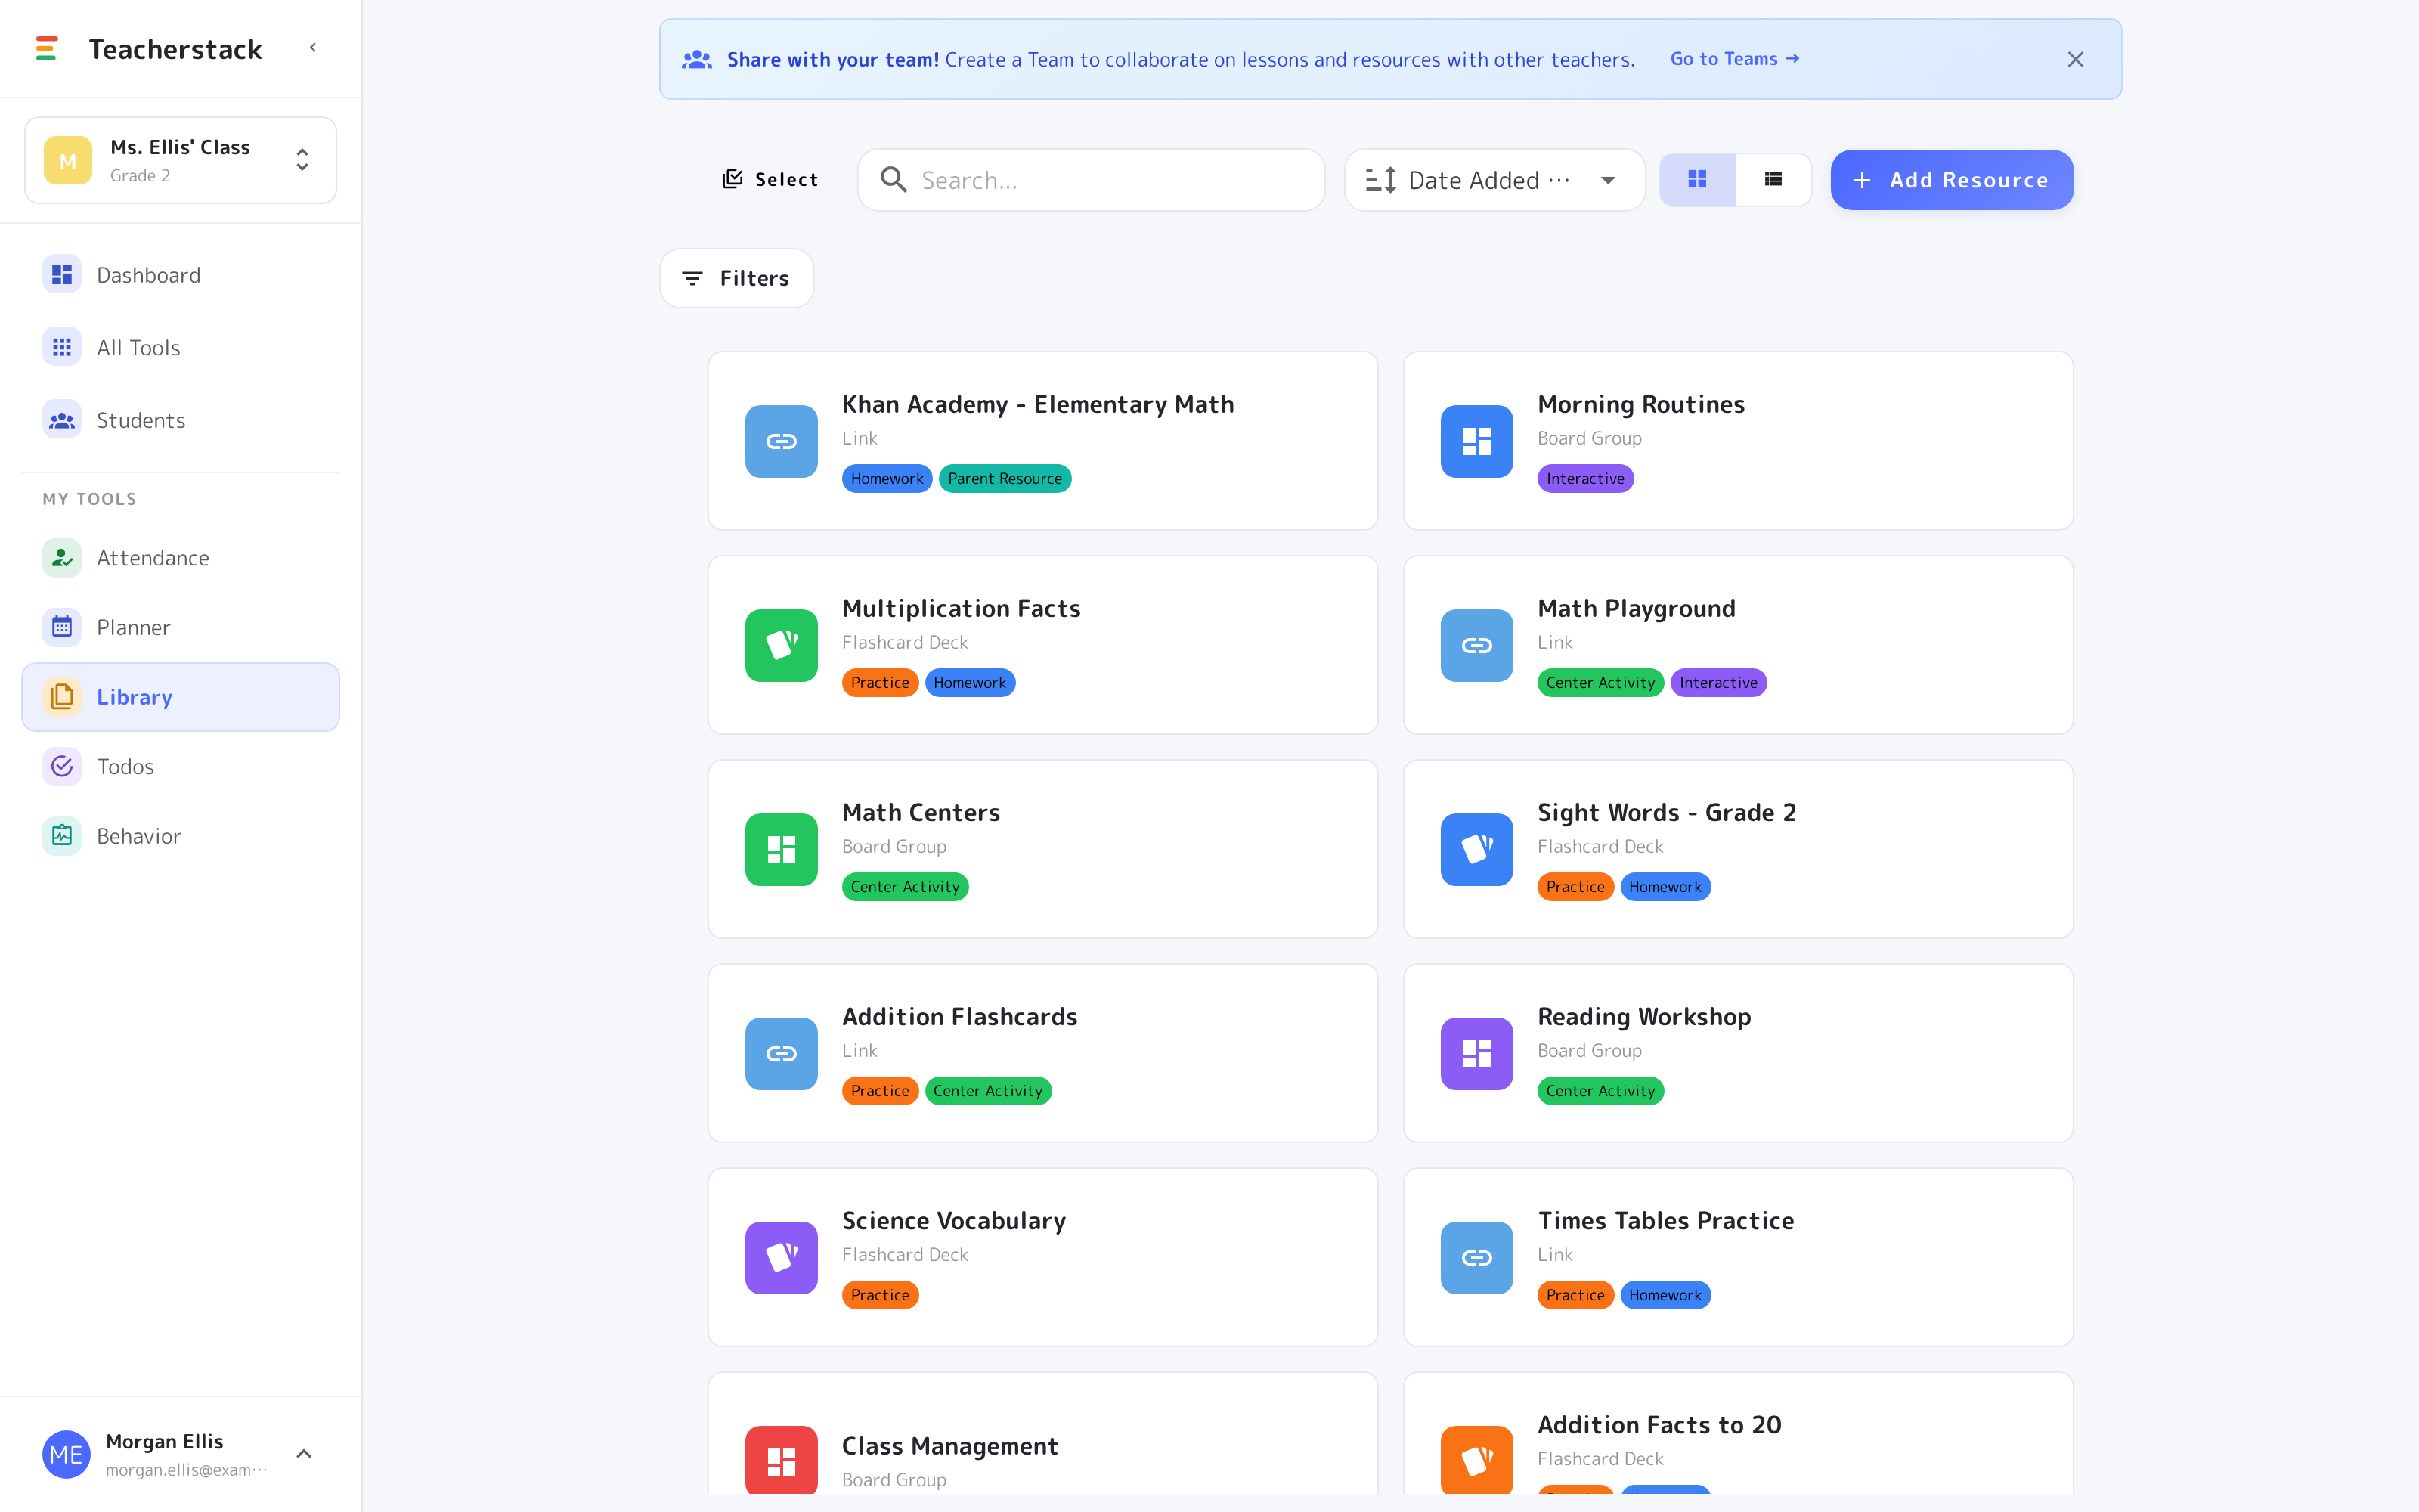Click the Homework tag on Multiplication Facts

970,682
